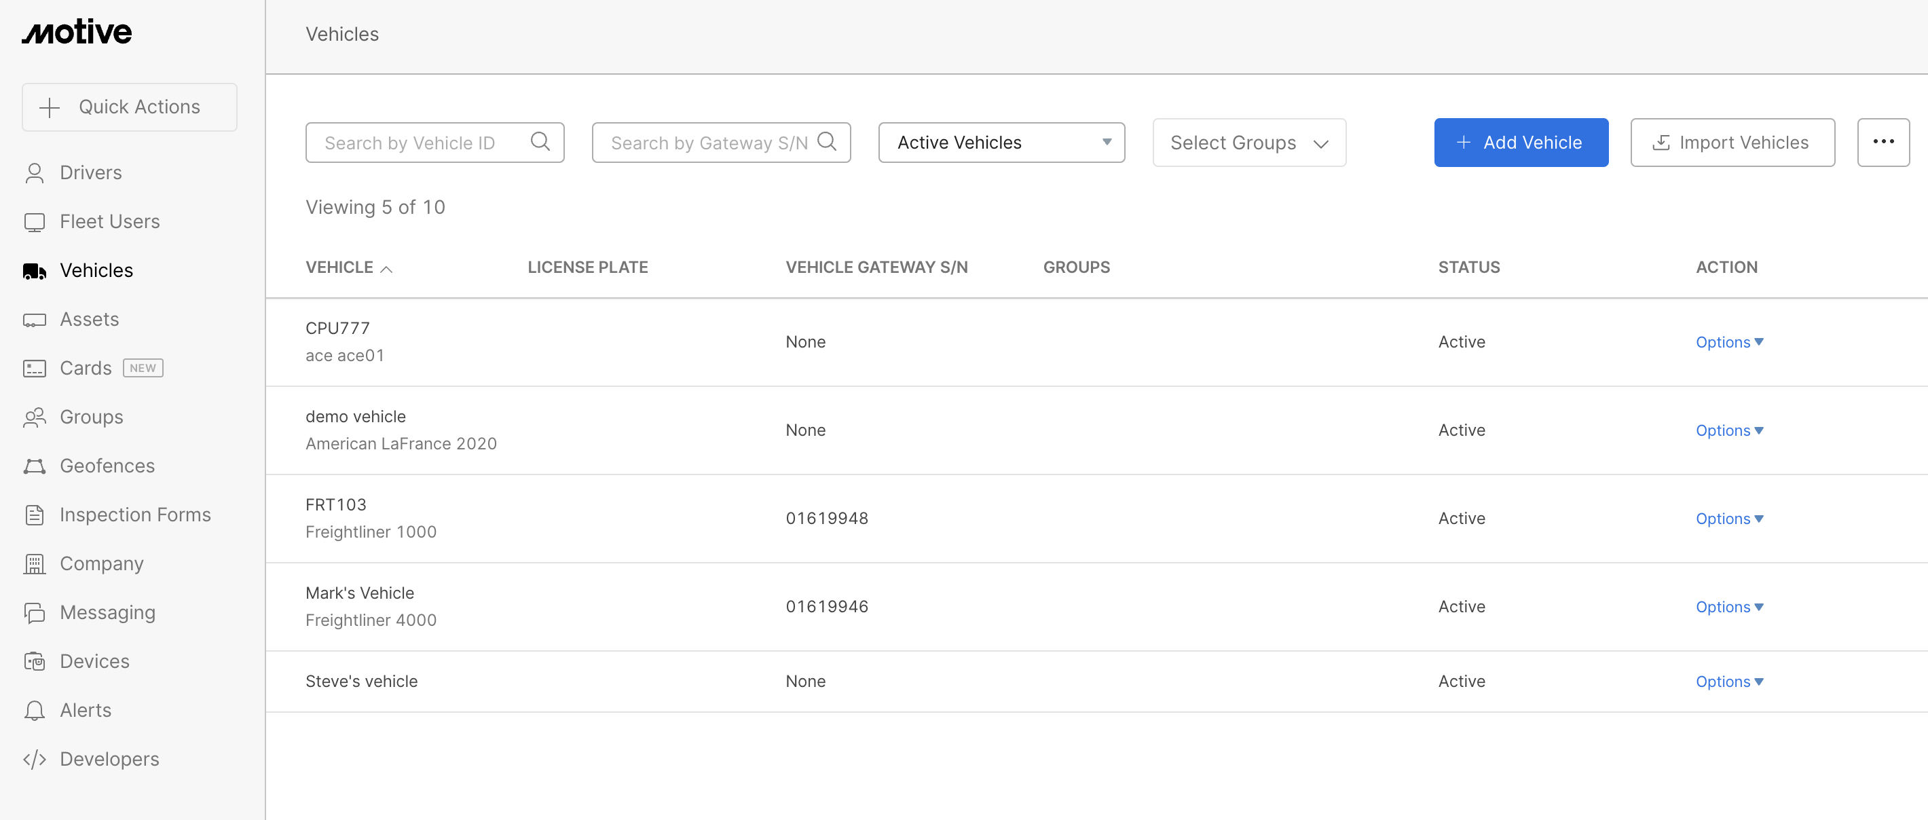Click the Import Vehicles button
The image size is (1928, 820).
pos(1732,142)
